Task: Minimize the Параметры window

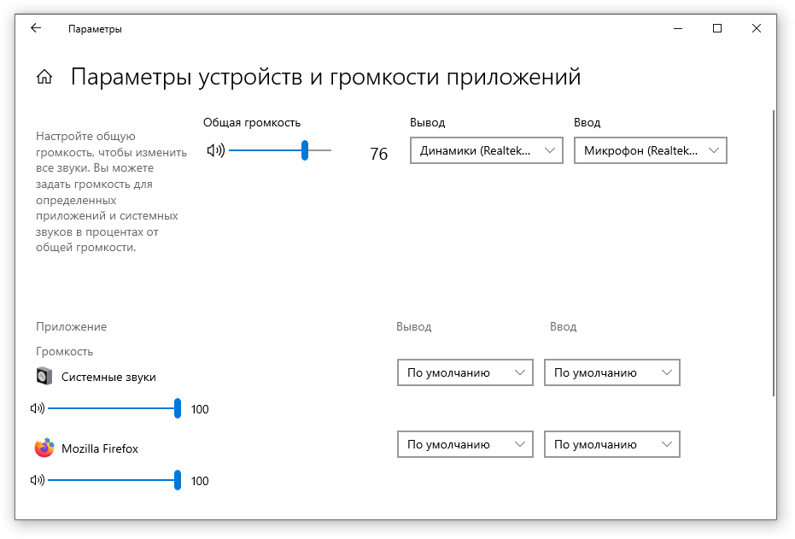Action: coord(678,28)
